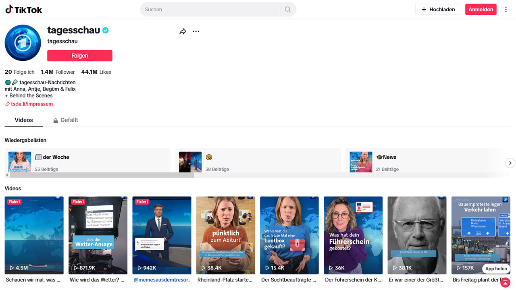Click the TikTok logo

(x=24, y=10)
